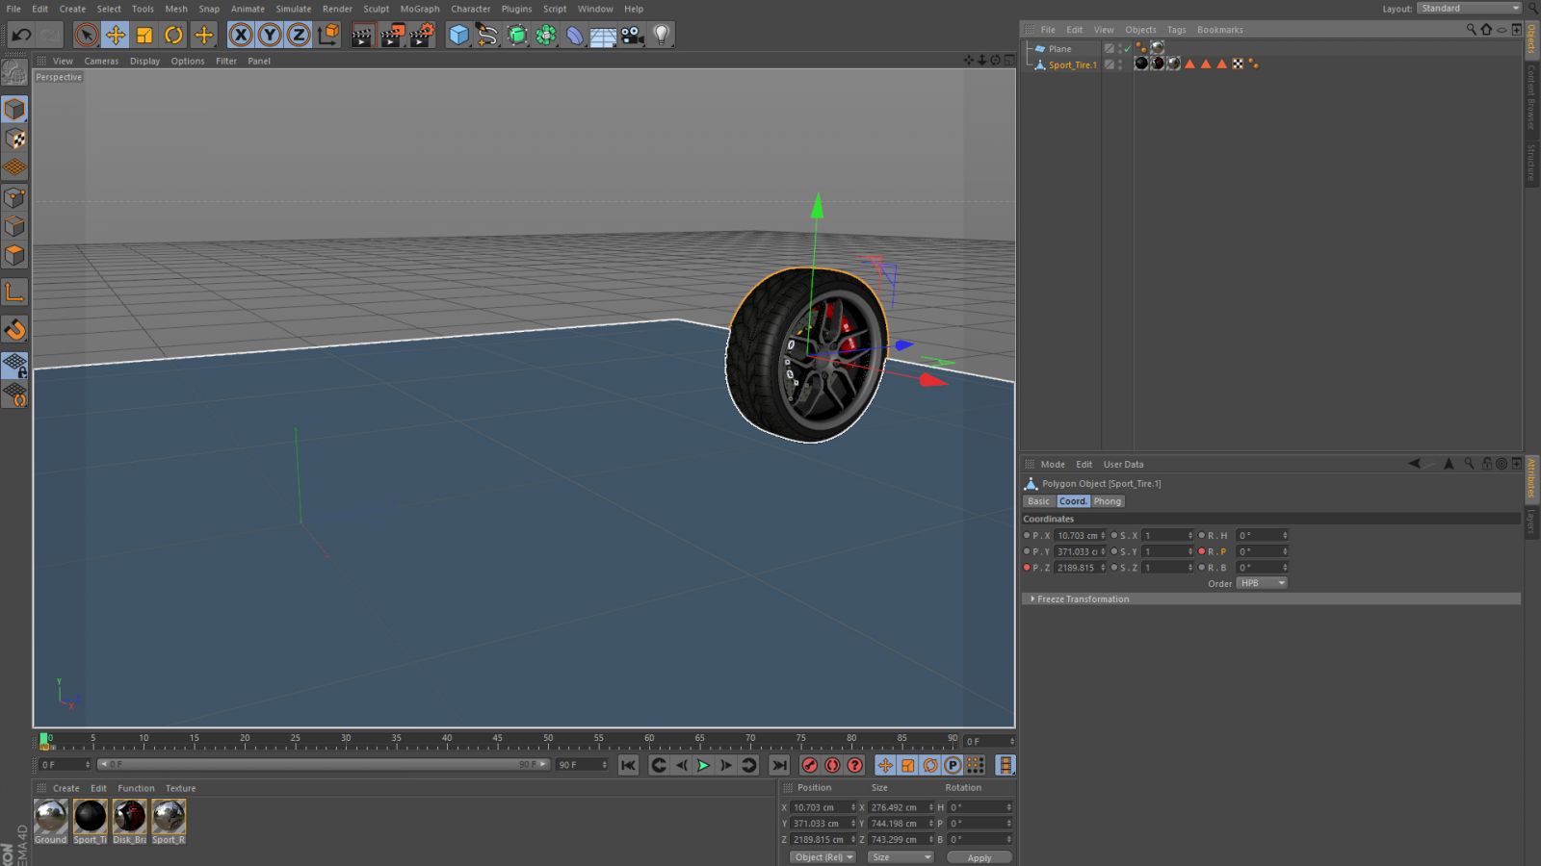Open the MoGraph menu
The image size is (1541, 866).
pos(419,9)
